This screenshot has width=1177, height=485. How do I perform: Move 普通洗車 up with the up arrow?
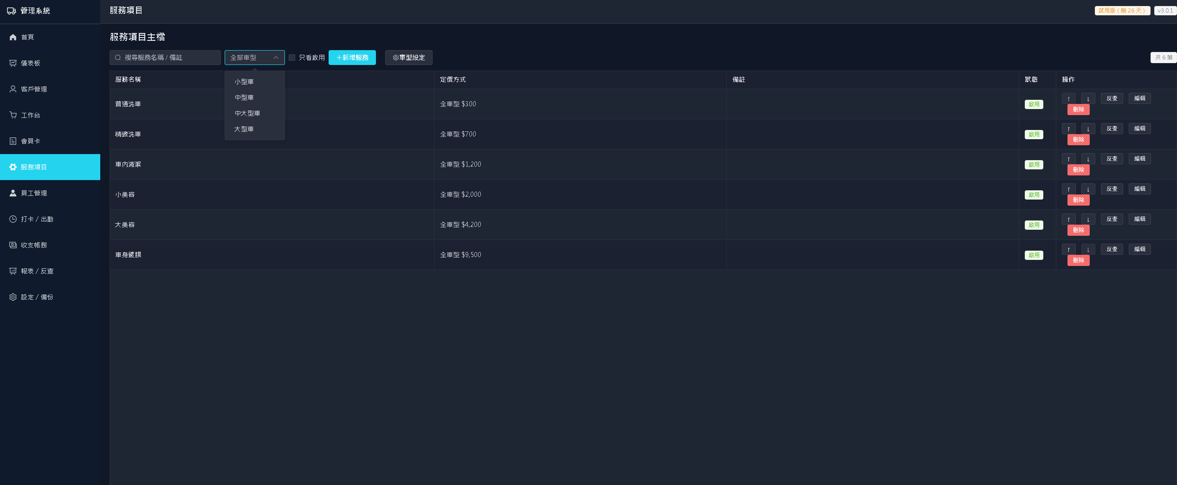click(1069, 98)
